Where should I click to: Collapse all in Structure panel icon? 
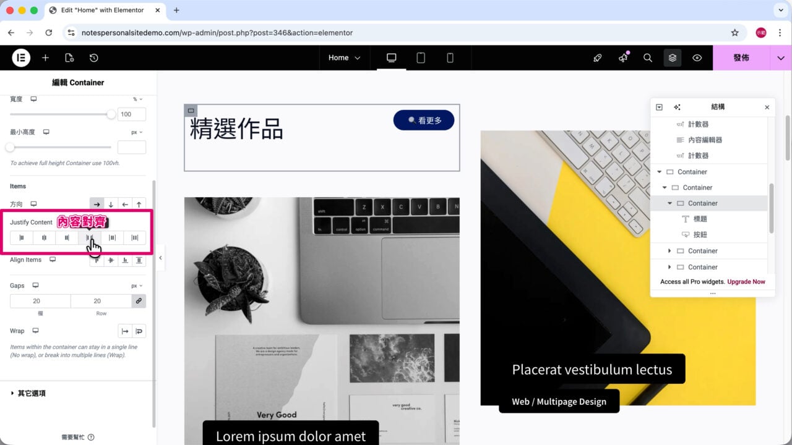coord(659,107)
